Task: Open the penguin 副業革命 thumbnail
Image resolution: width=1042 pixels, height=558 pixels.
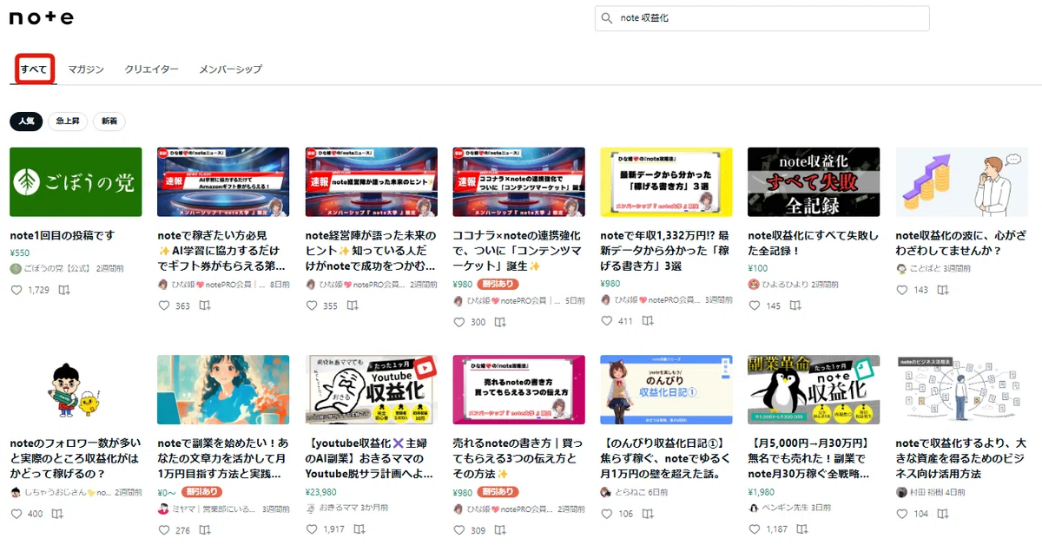Action: coord(814,390)
